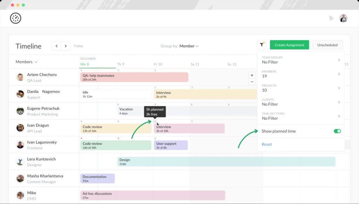Image resolution: width=359 pixels, height=204 pixels.
Task: Select the Design assignment bar on the timeline
Action: point(158,162)
